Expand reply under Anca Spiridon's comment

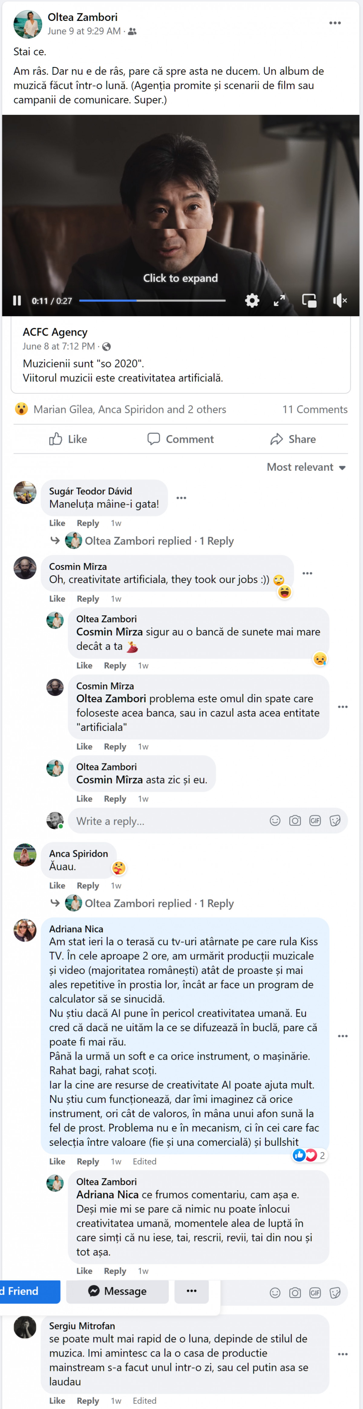pos(159,904)
